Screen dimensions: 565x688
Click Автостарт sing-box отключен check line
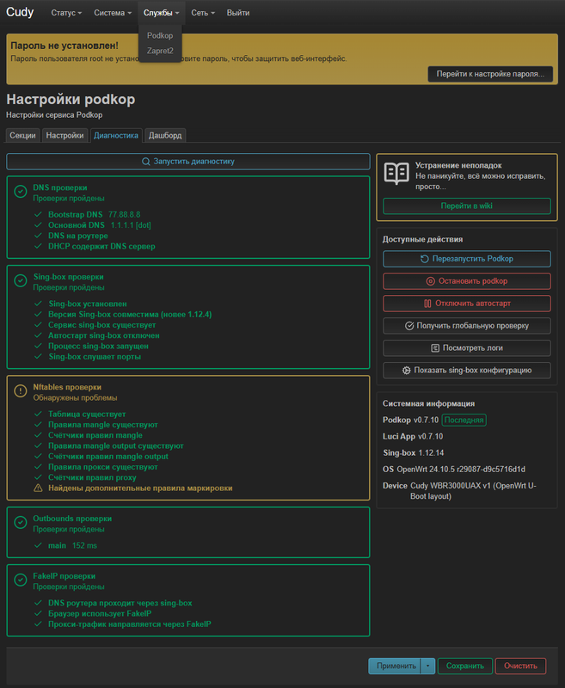pyautogui.click(x=104, y=335)
